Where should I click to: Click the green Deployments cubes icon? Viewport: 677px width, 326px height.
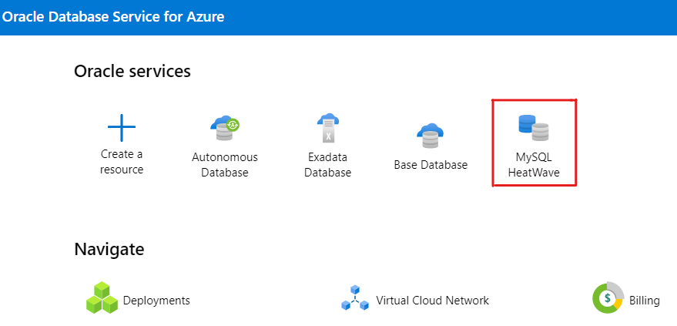click(102, 298)
